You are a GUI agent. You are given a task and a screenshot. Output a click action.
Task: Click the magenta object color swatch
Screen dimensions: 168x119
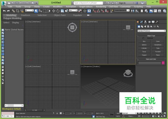pyautogui.click(x=163, y=63)
